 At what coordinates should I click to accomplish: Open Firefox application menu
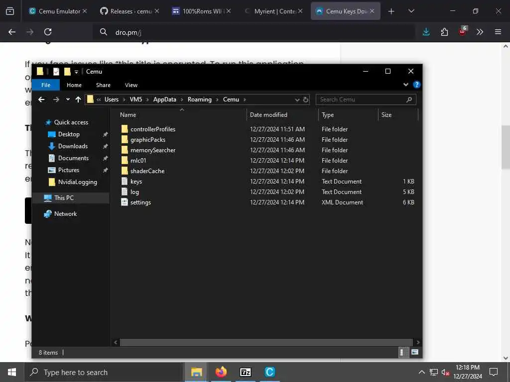pyautogui.click(x=498, y=32)
